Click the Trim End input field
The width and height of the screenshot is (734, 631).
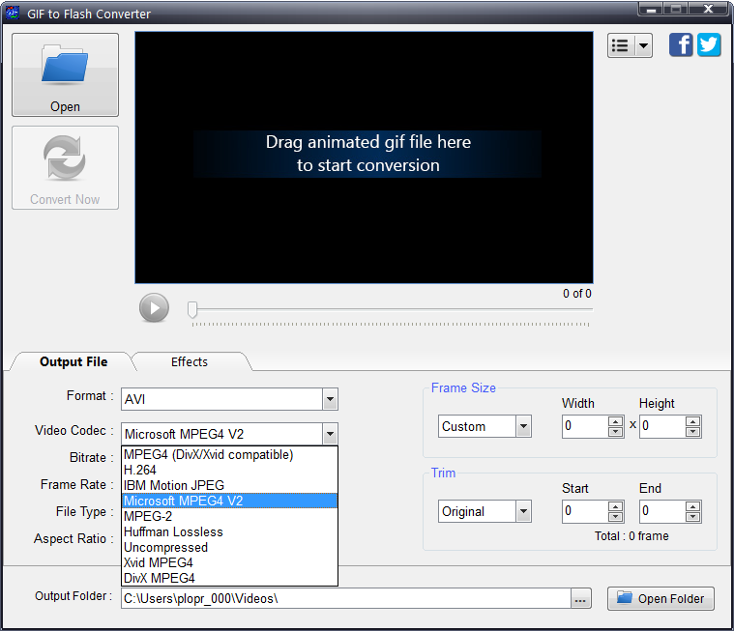click(662, 511)
